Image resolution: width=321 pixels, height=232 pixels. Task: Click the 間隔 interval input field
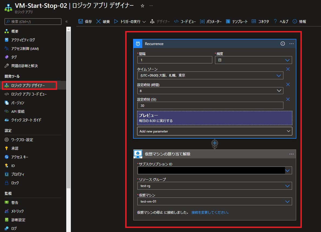point(175,60)
